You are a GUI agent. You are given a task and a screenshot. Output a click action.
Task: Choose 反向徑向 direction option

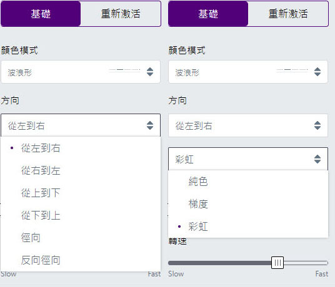81,260
